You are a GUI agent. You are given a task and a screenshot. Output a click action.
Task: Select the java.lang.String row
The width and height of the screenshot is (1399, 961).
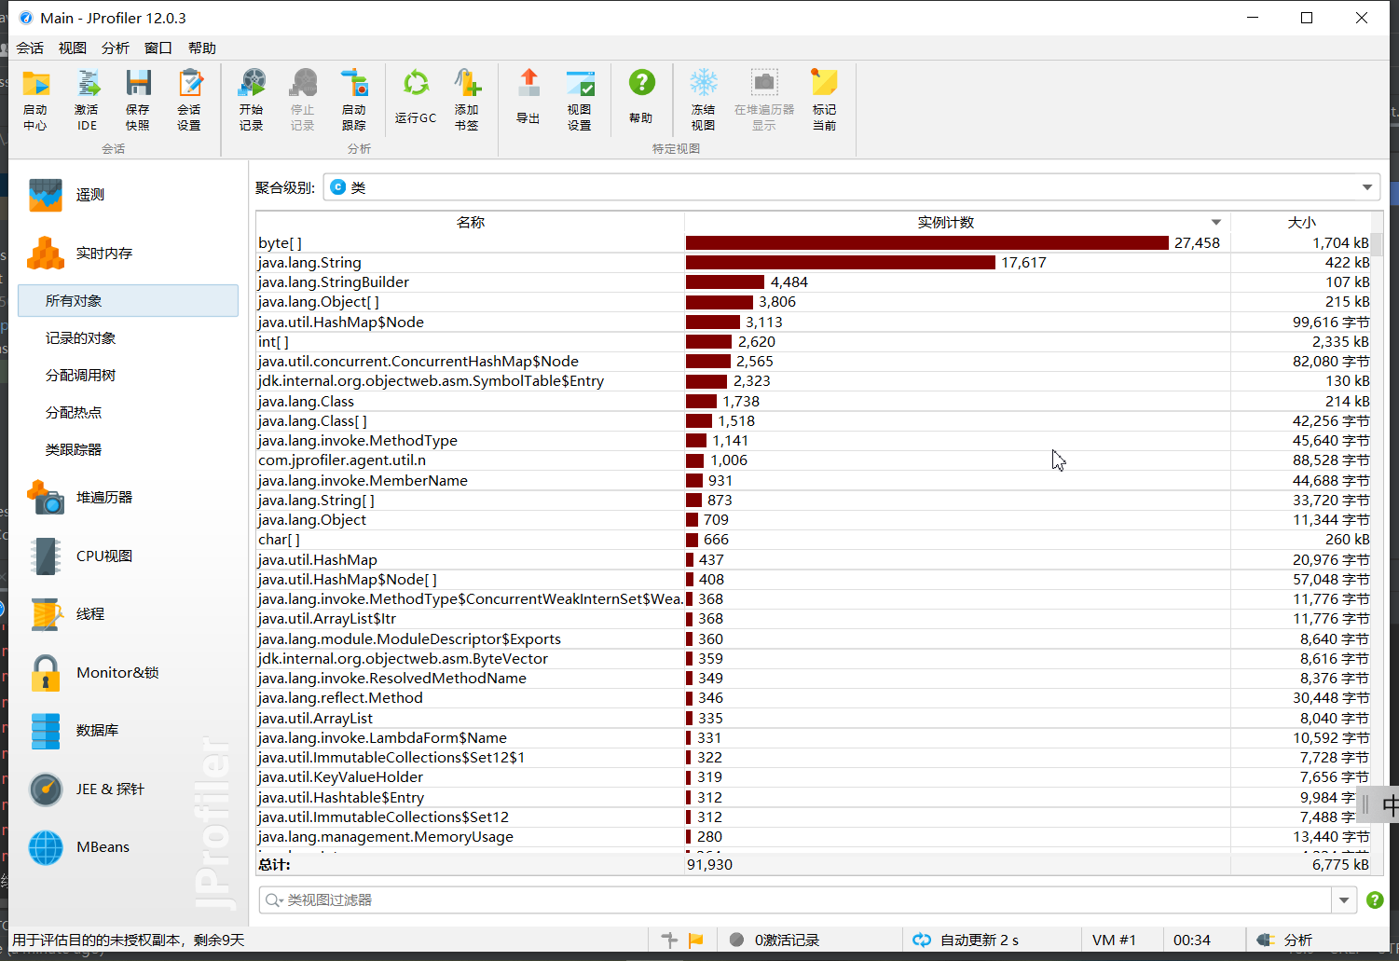[813, 263]
